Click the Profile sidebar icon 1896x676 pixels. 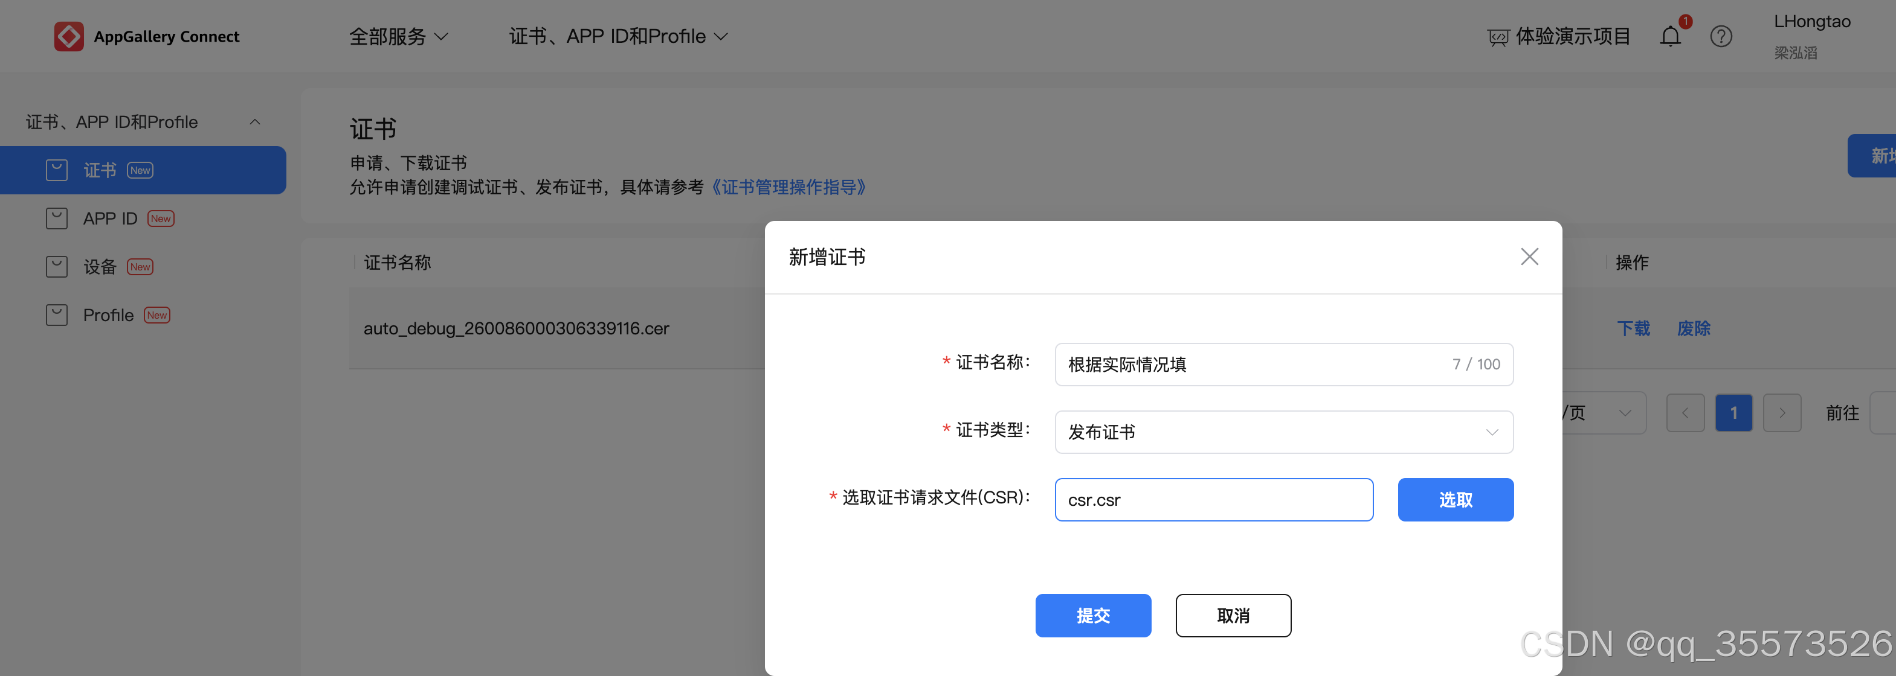[x=57, y=315]
